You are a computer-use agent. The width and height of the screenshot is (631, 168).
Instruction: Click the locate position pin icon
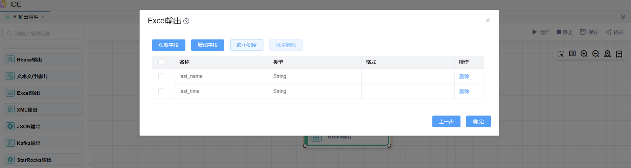point(607,54)
